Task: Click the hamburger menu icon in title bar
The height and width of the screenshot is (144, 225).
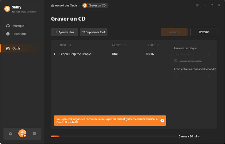Action: 197,5
